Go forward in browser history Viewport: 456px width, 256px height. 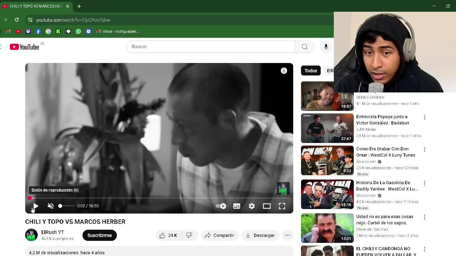click(x=5, y=20)
